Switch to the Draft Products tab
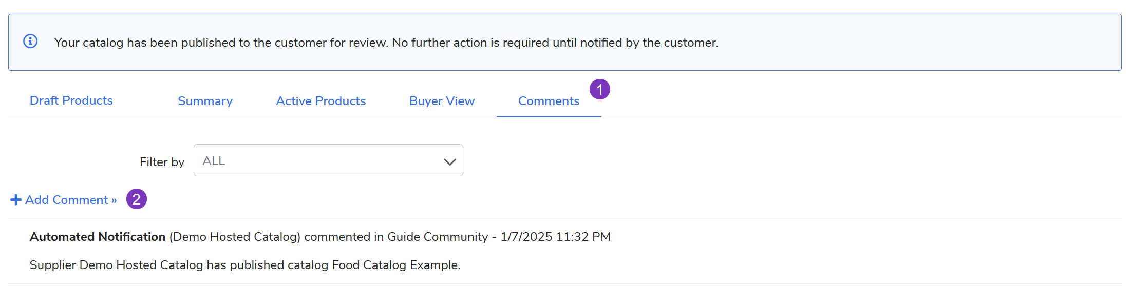Screen dimensions: 1132x286 tap(71, 100)
